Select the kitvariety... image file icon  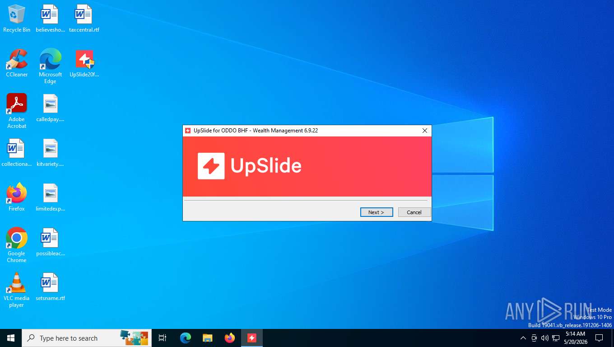click(50, 153)
